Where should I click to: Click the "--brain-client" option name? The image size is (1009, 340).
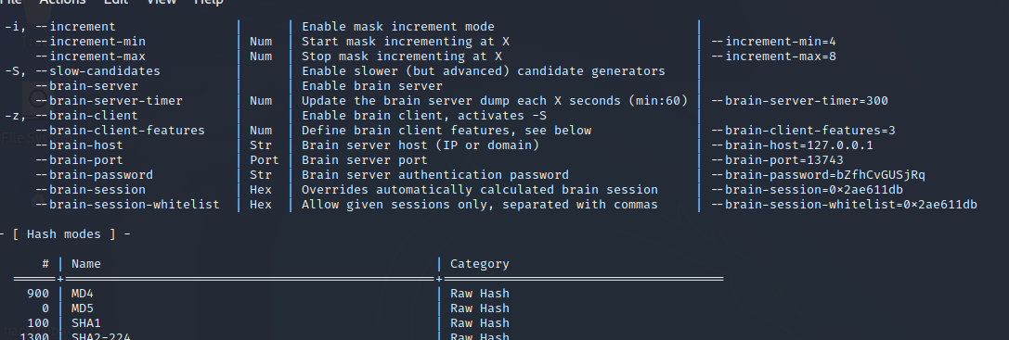[87, 116]
